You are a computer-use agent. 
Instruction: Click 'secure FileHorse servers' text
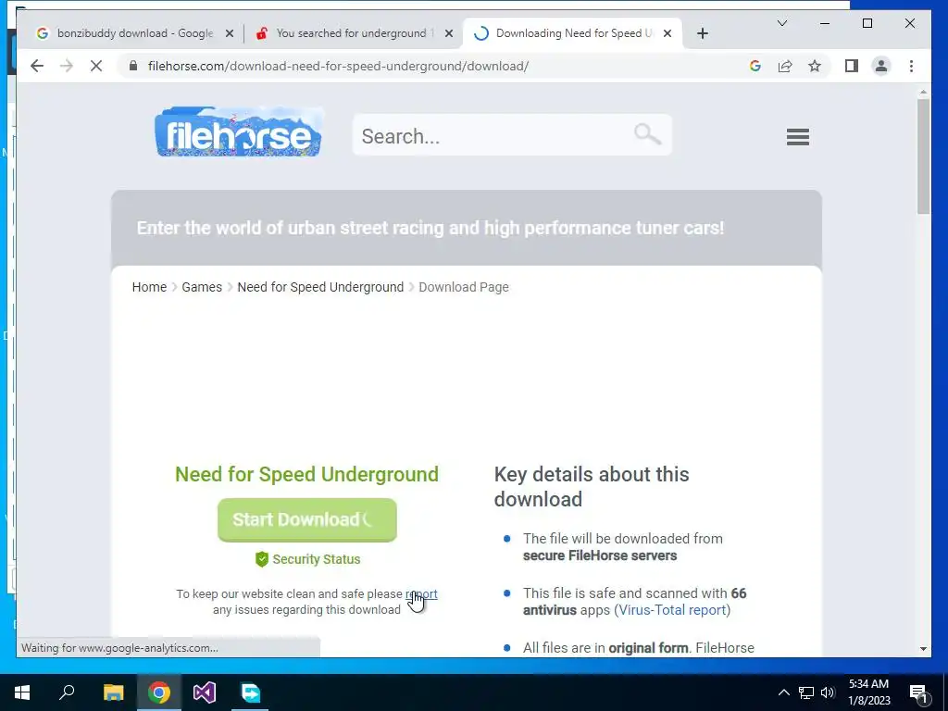click(x=600, y=555)
